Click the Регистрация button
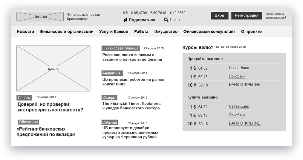This screenshot has width=303, height=160. tap(247, 15)
